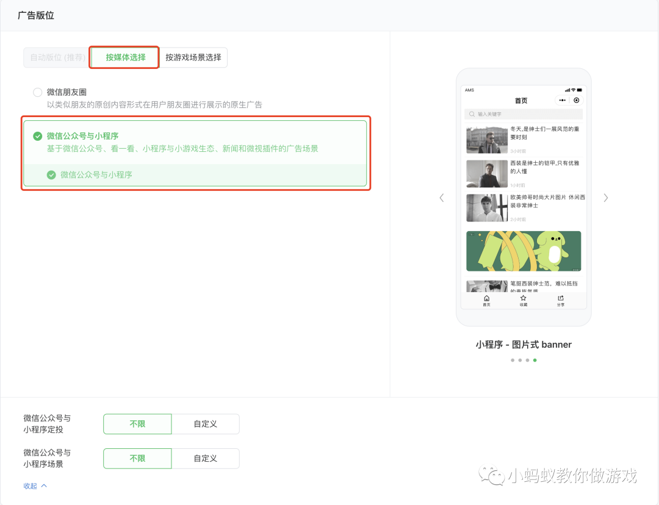Viewport: 659px width, 505px height.
Task: Select the active fourth carousel dot
Action: coord(535,360)
